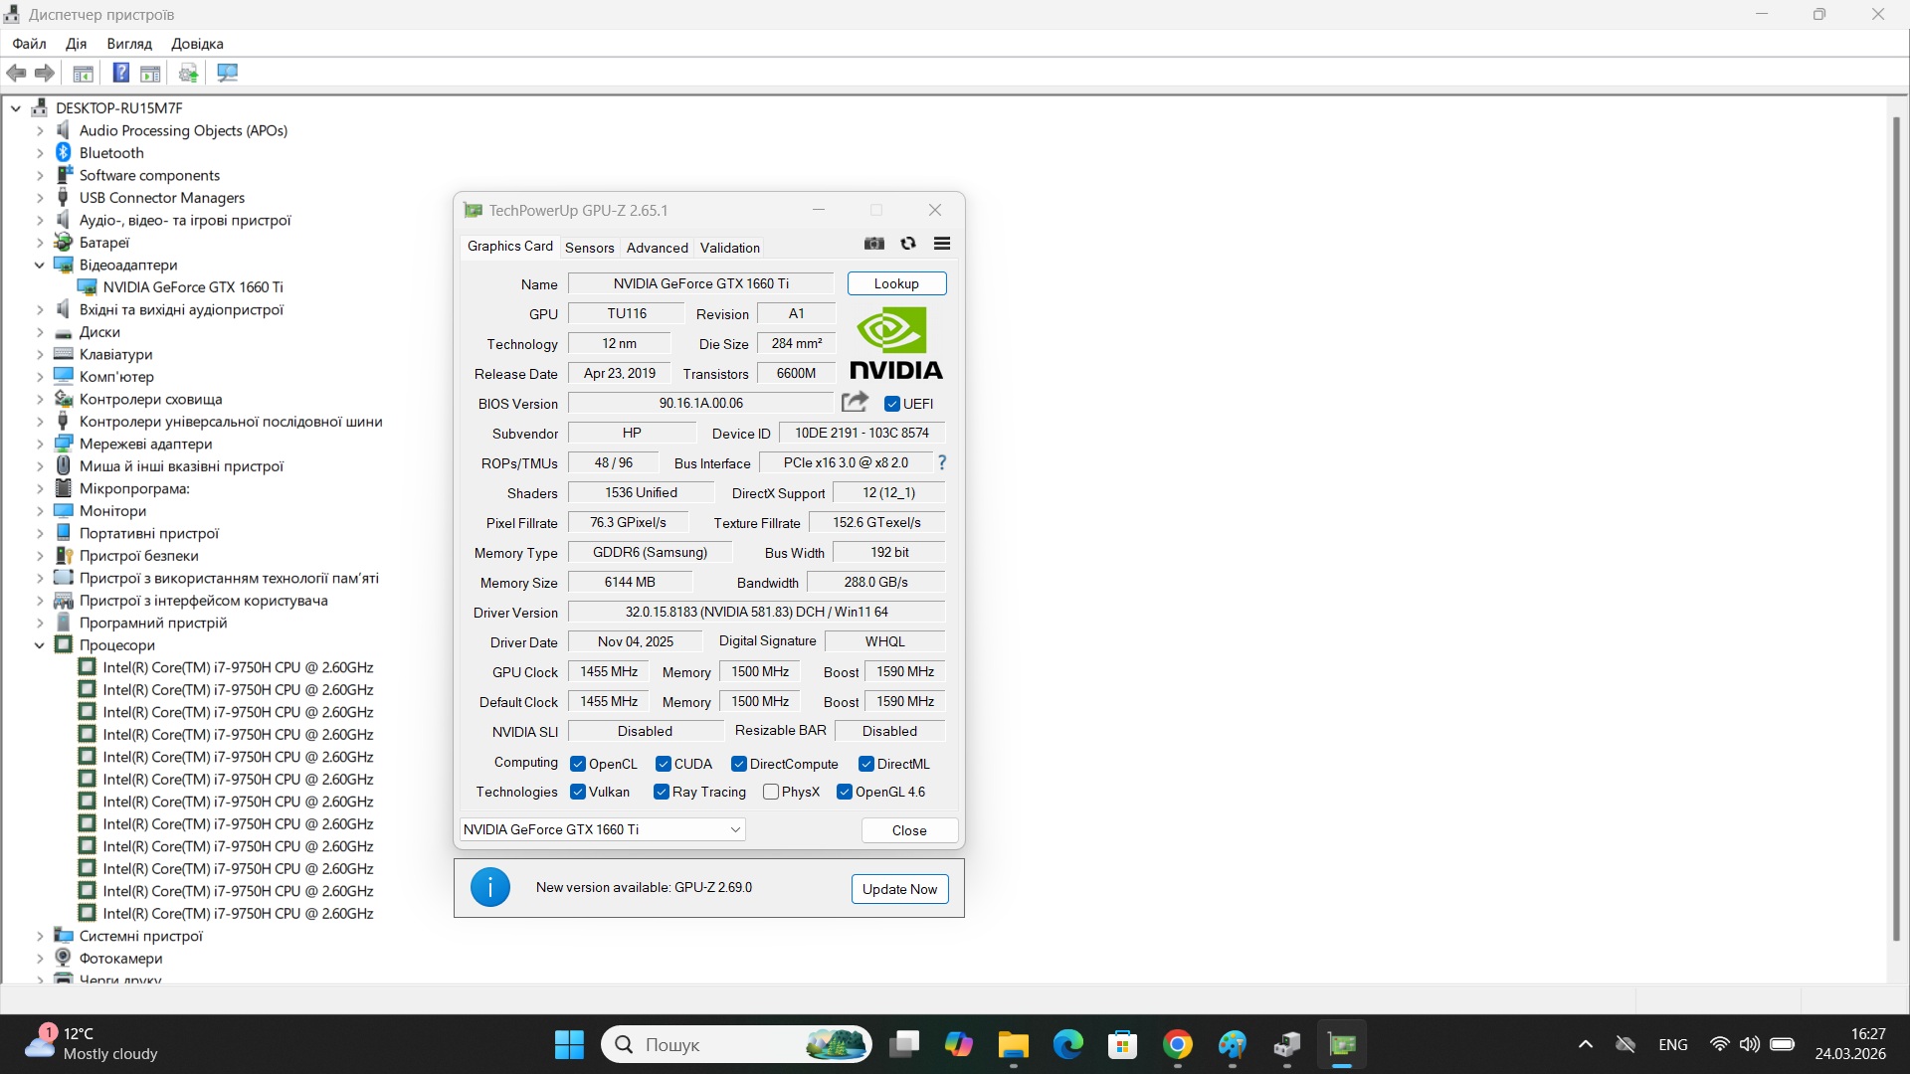Click the Bus Interface question mark icon

point(942,462)
